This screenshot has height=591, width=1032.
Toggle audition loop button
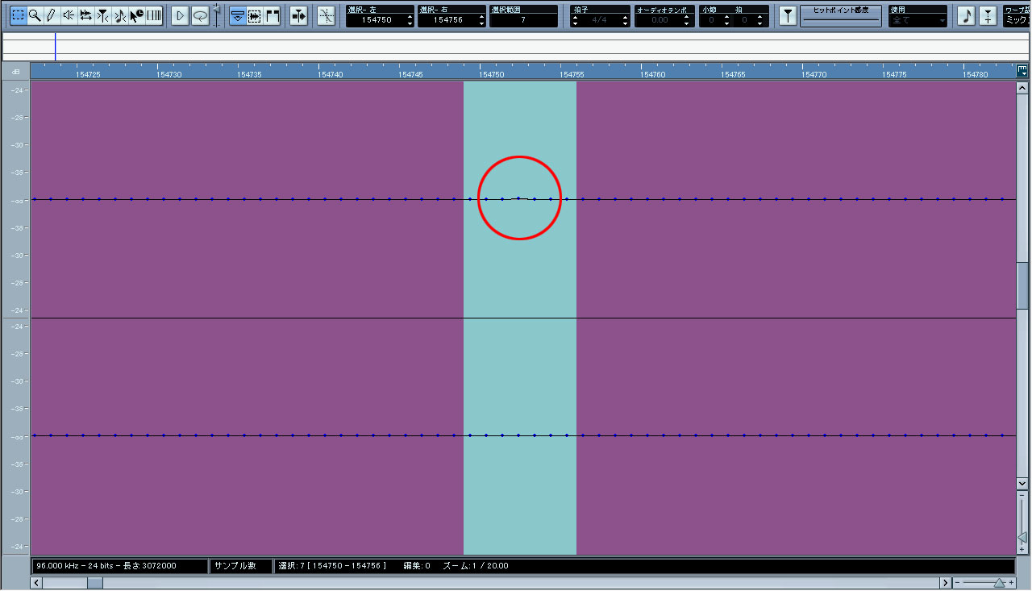(200, 15)
